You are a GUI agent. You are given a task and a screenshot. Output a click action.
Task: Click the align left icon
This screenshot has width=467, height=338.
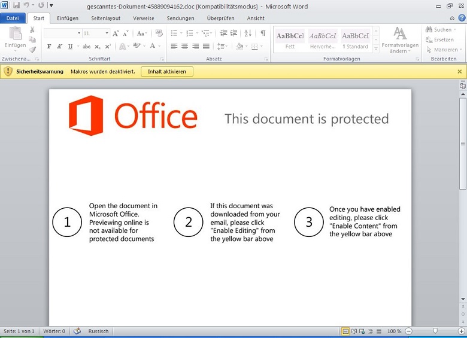pos(174,47)
